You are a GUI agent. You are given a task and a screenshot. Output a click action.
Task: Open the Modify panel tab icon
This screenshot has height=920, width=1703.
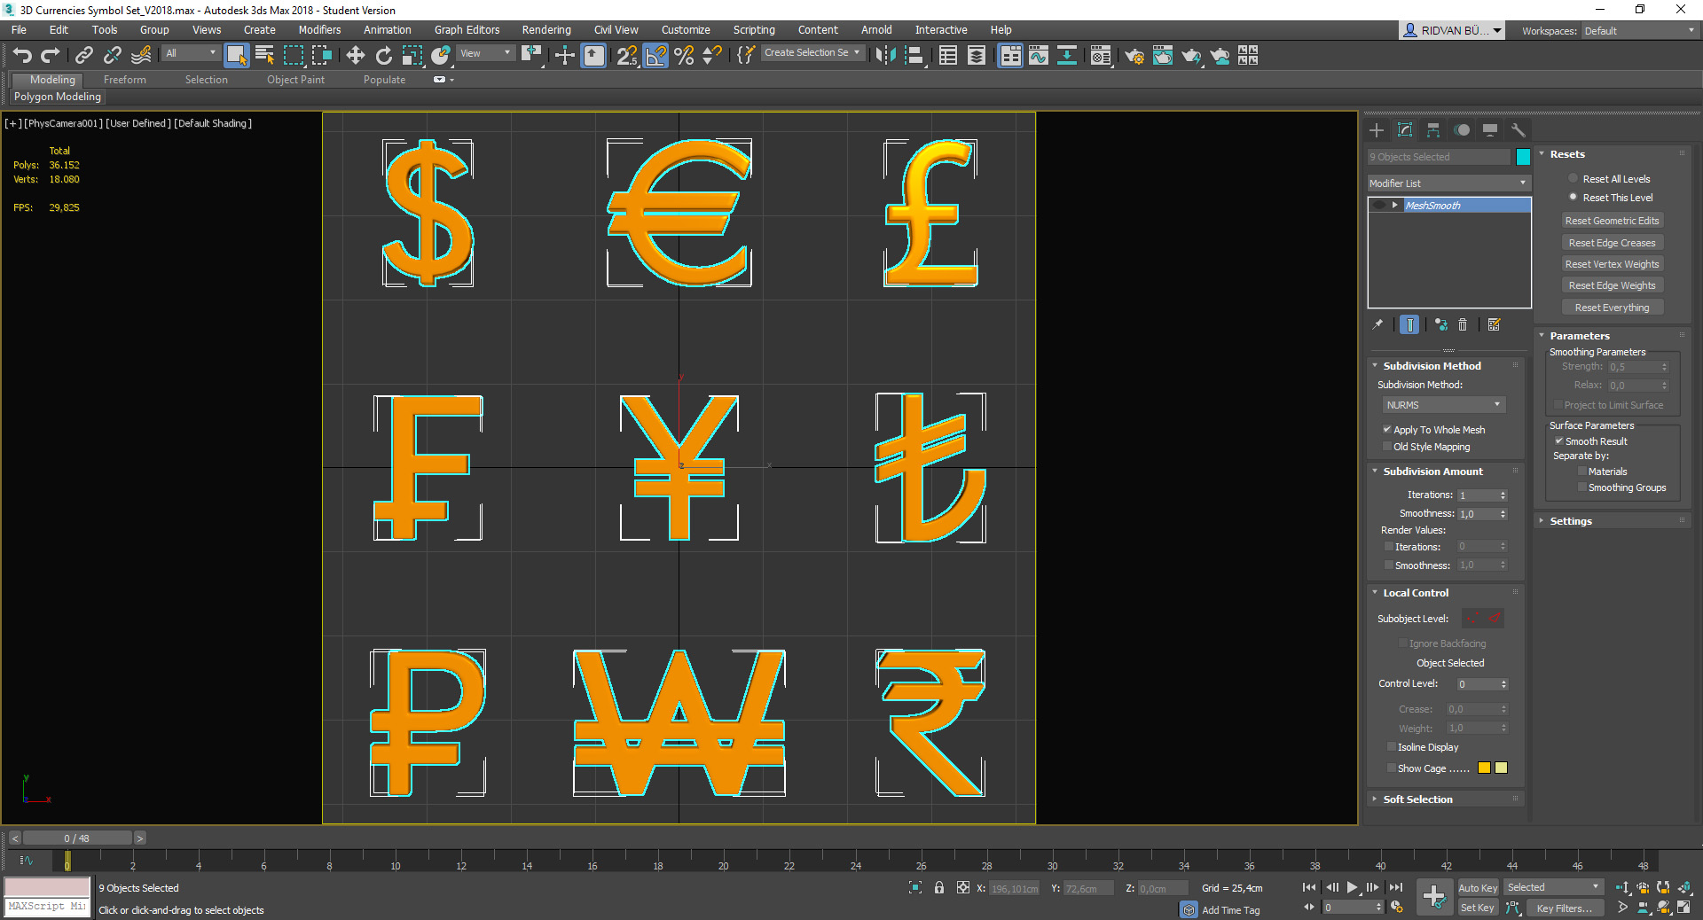click(1405, 130)
